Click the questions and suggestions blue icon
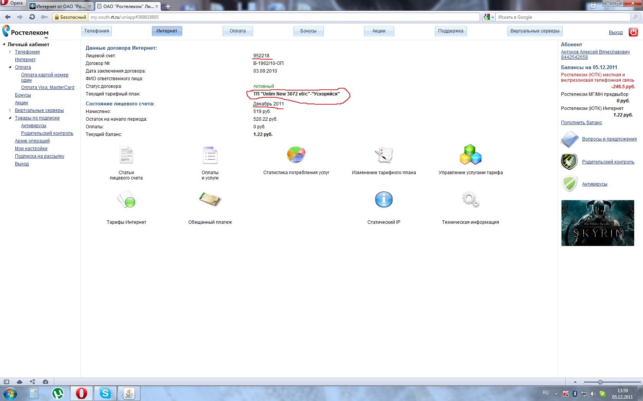643x401 pixels. coord(570,139)
